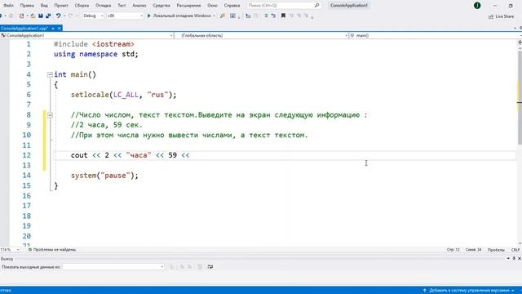Open the Расширения menu
Viewport: 522px width, 294px height.
(188, 6)
